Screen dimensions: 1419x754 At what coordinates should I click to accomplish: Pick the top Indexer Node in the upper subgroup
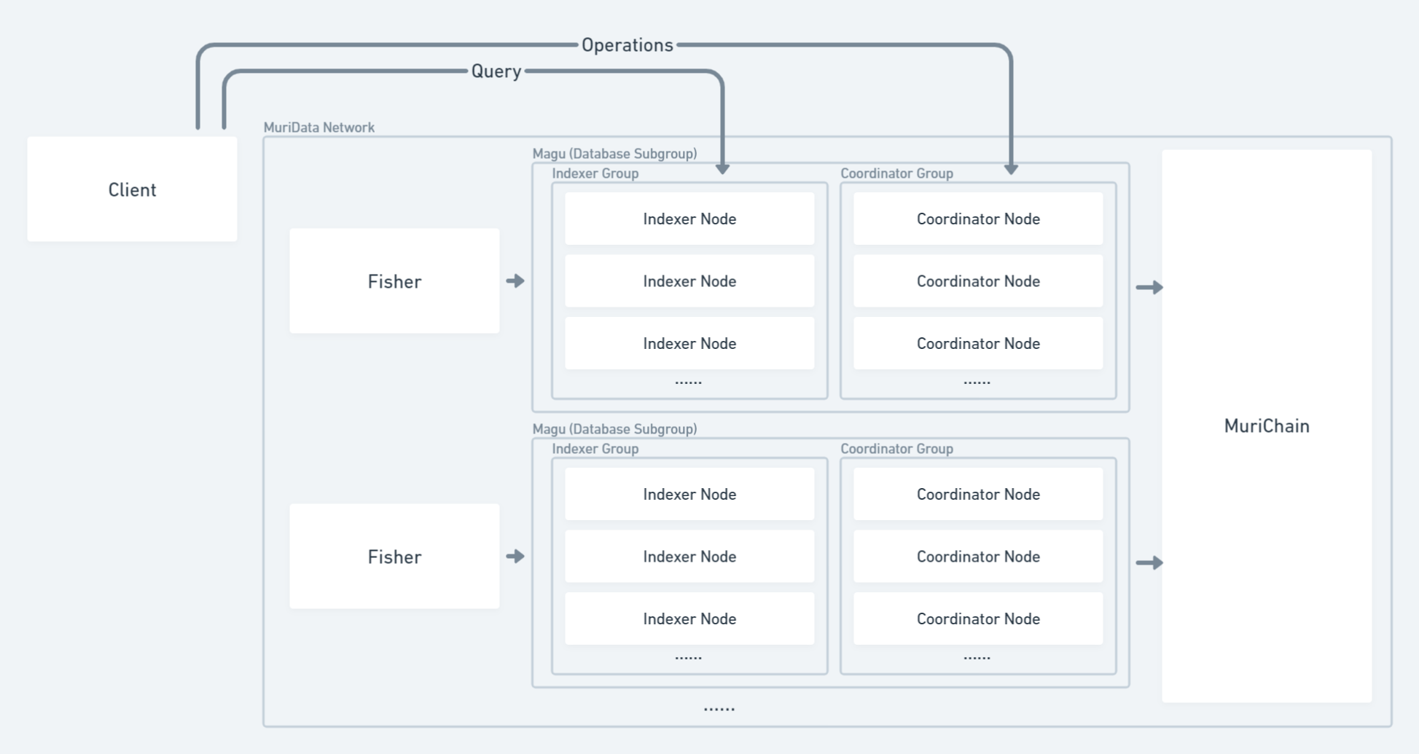pos(689,219)
